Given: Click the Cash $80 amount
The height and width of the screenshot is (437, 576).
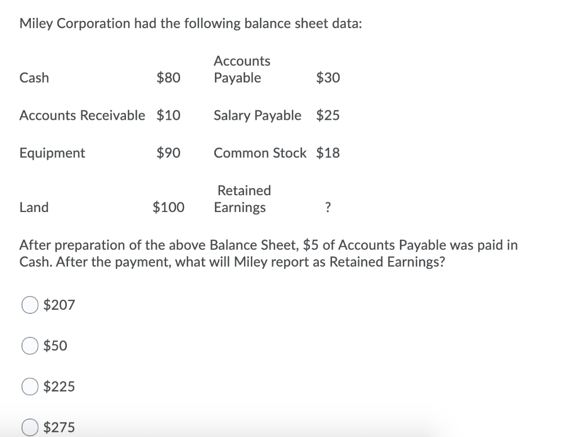Looking at the screenshot, I should pyautogui.click(x=168, y=78).
